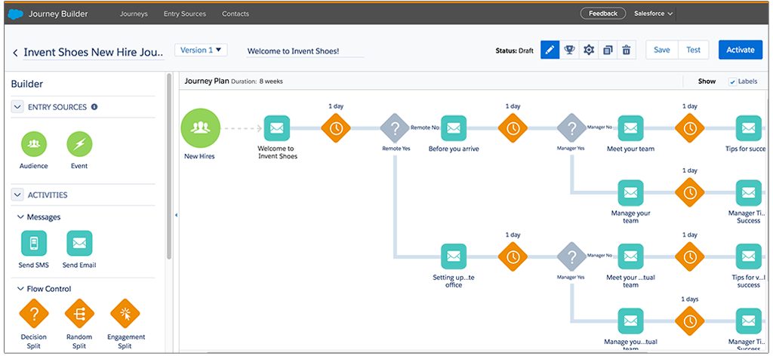Click the New Hires entry node
The width and height of the screenshot is (773, 356).
tap(200, 128)
